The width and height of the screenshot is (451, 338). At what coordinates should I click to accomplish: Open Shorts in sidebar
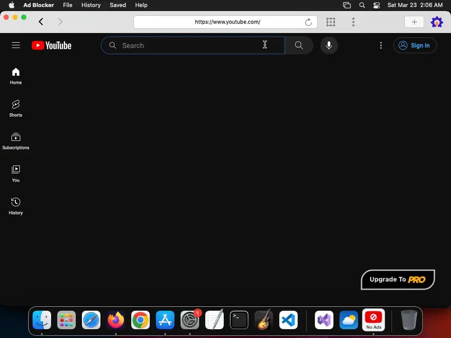(16, 109)
